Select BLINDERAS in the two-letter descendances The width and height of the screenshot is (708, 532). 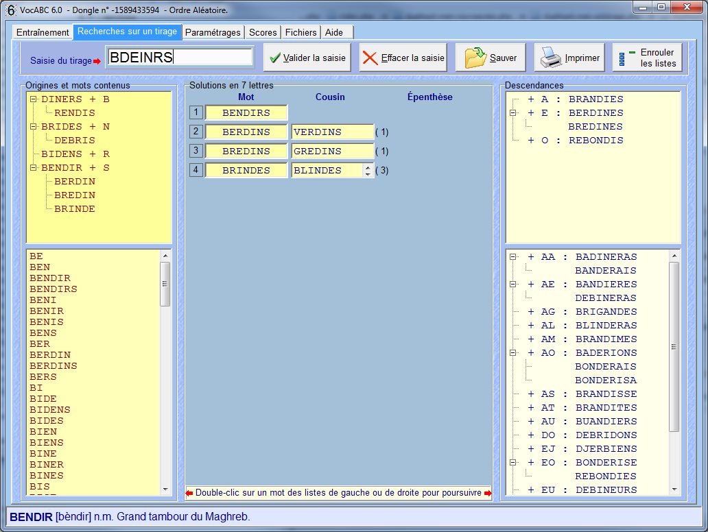606,326
